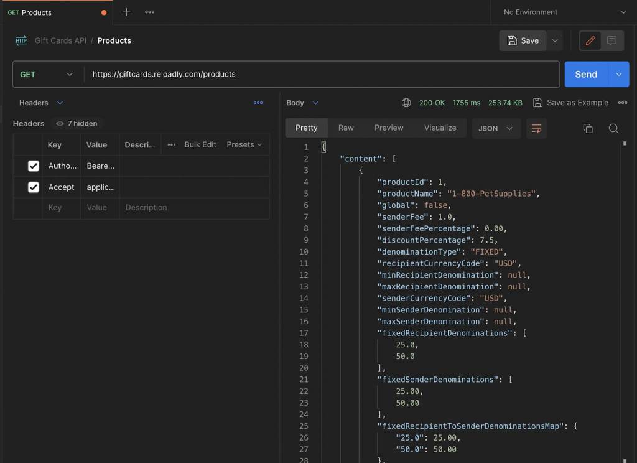Open the GET method dropdown

click(x=47, y=74)
